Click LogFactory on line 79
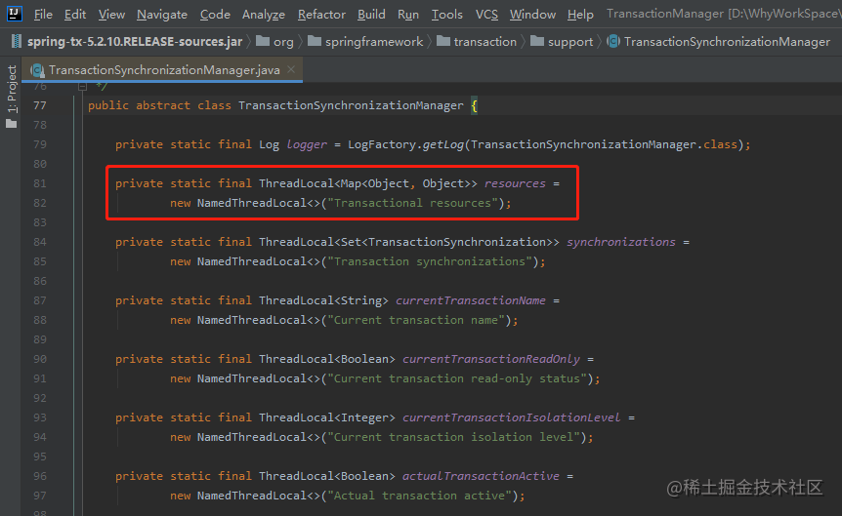Screen dimensions: 842x516 point(382,144)
